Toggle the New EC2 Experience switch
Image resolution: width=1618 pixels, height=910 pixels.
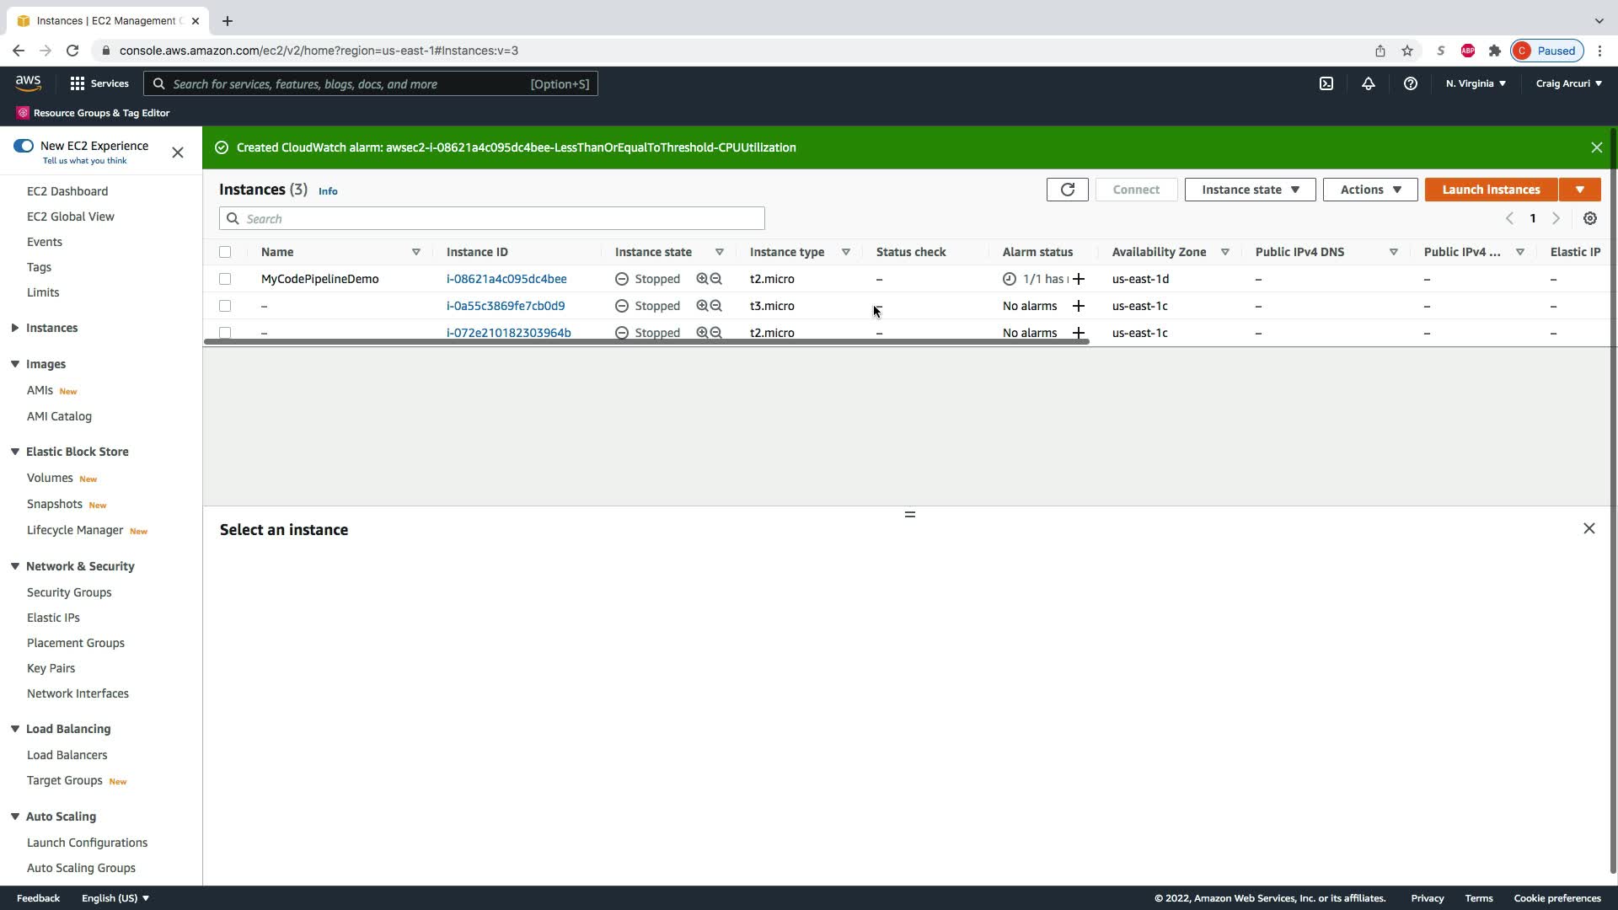click(24, 146)
